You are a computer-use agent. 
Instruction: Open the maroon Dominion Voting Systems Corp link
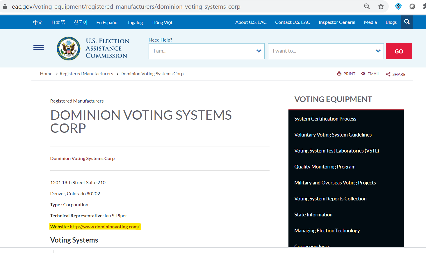point(83,159)
